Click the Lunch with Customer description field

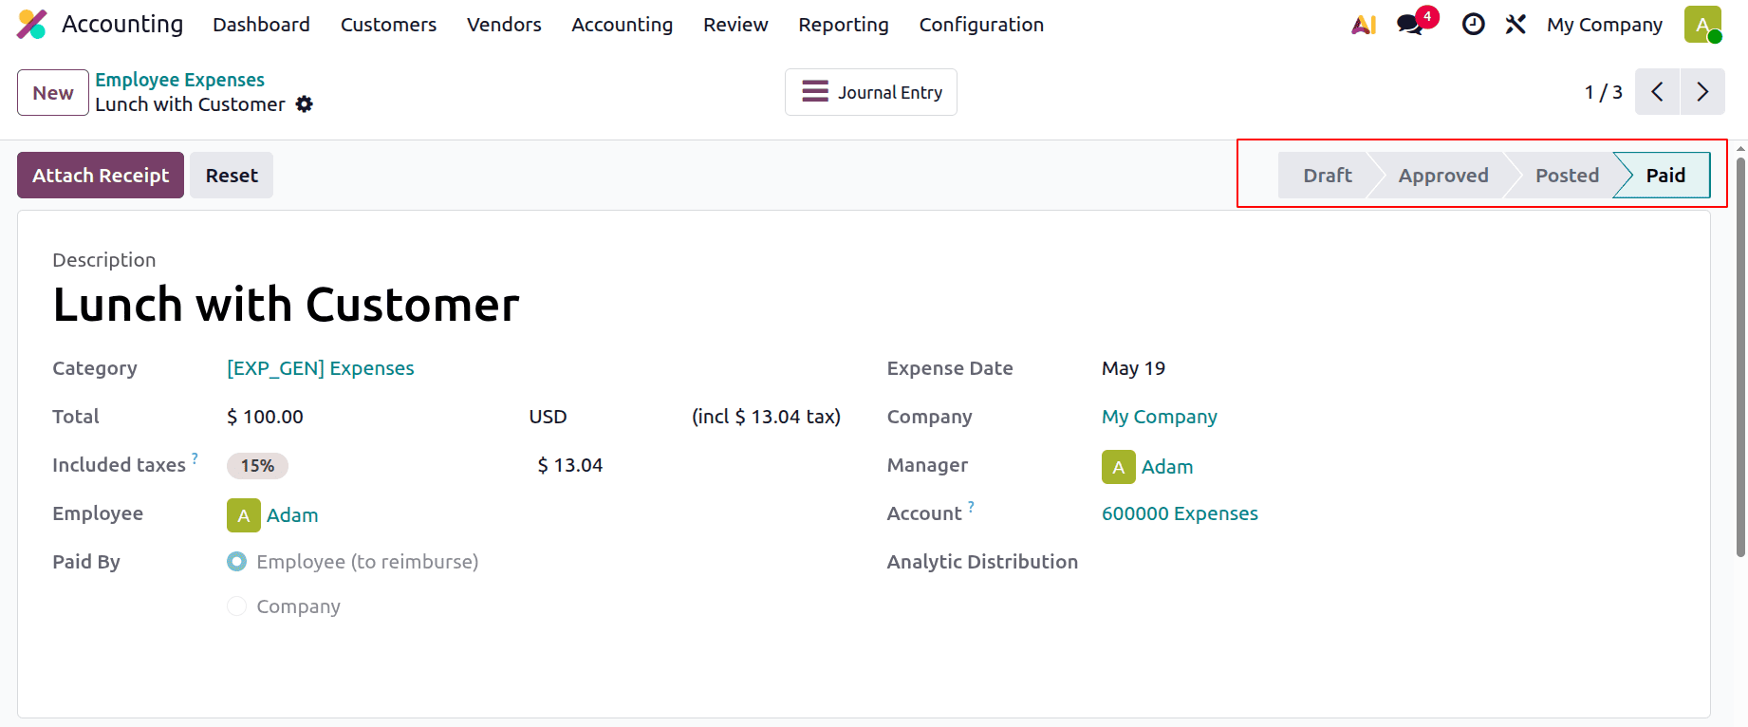(x=286, y=305)
